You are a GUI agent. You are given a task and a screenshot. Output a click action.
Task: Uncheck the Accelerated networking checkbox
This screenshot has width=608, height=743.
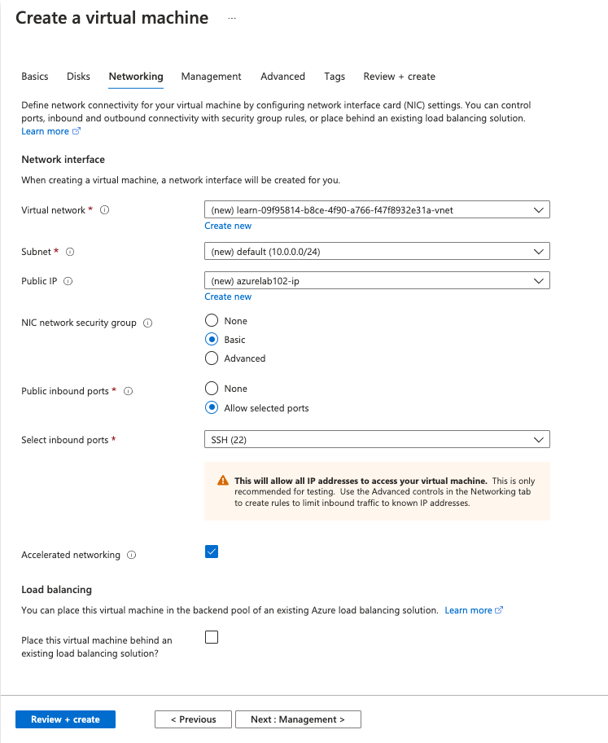(212, 552)
